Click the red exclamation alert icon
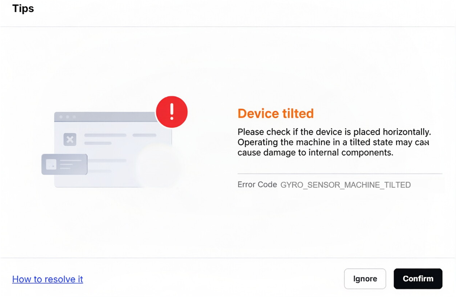456x297 pixels. pos(172,112)
